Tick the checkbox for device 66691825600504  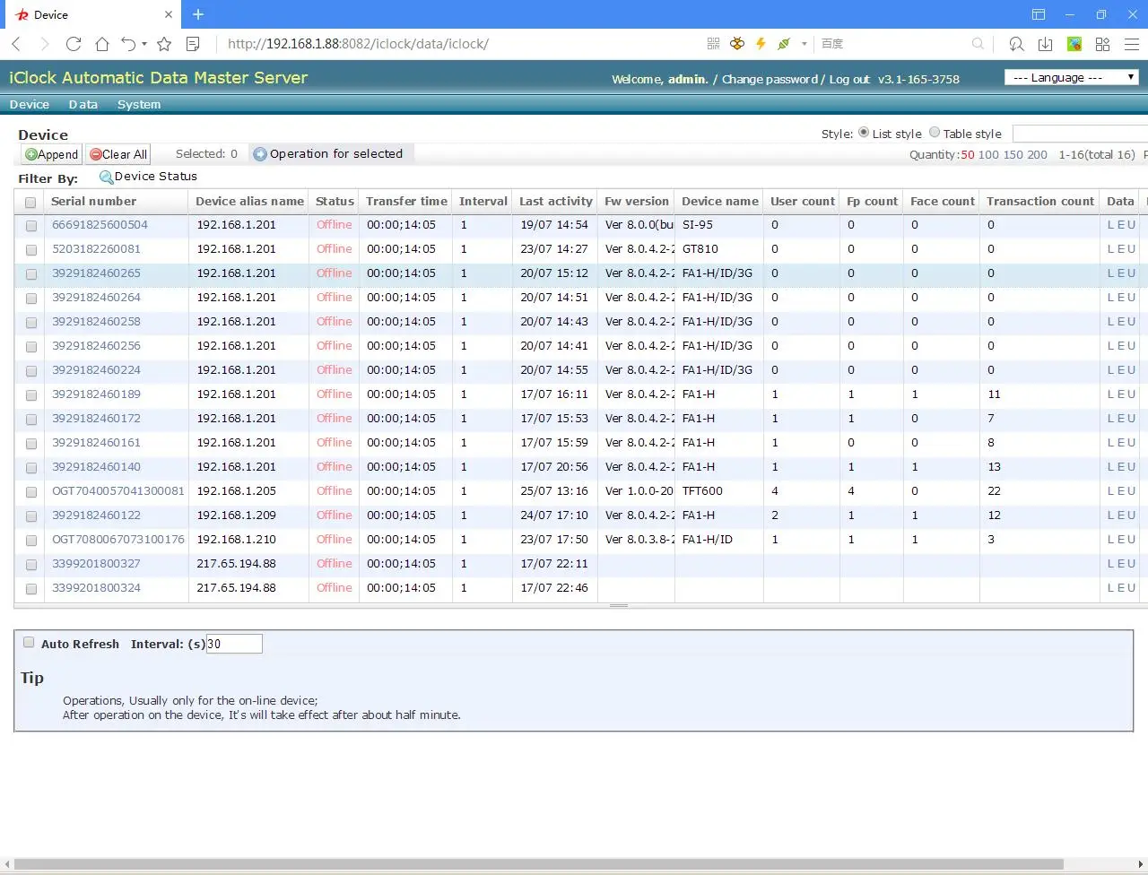point(31,226)
